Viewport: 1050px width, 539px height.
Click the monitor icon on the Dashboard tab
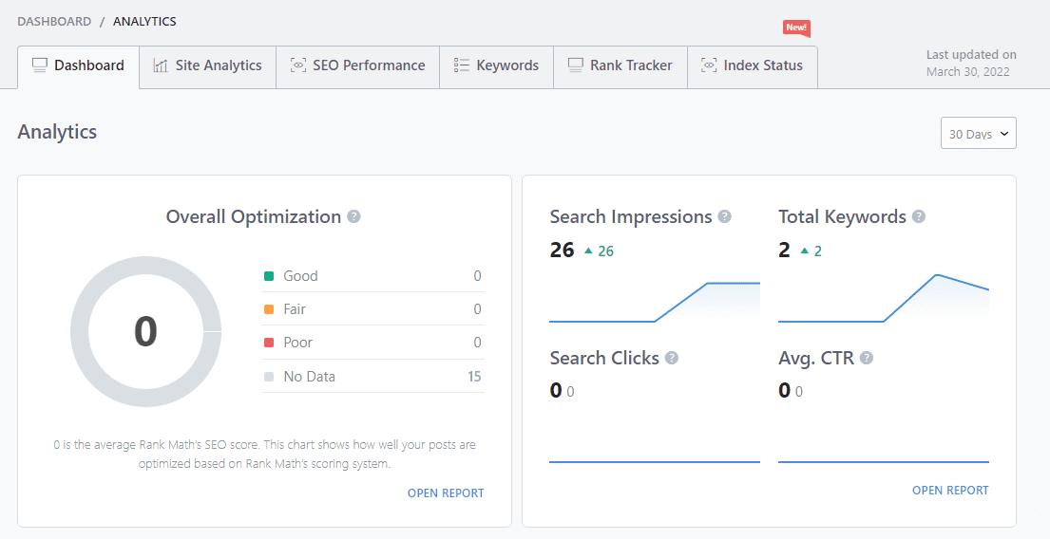tap(40, 65)
